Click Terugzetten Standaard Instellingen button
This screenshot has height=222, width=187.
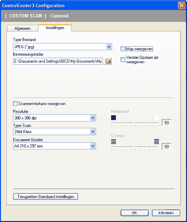(x=45, y=197)
